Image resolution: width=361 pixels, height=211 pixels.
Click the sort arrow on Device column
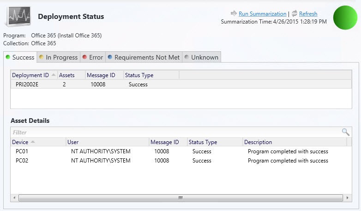coord(33,142)
